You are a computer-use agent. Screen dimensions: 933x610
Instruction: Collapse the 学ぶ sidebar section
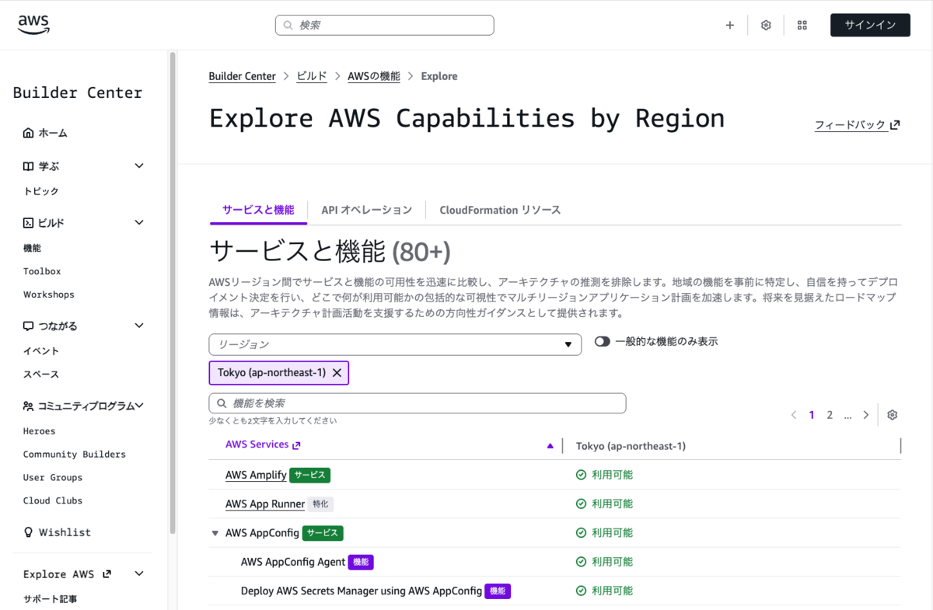tap(139, 166)
